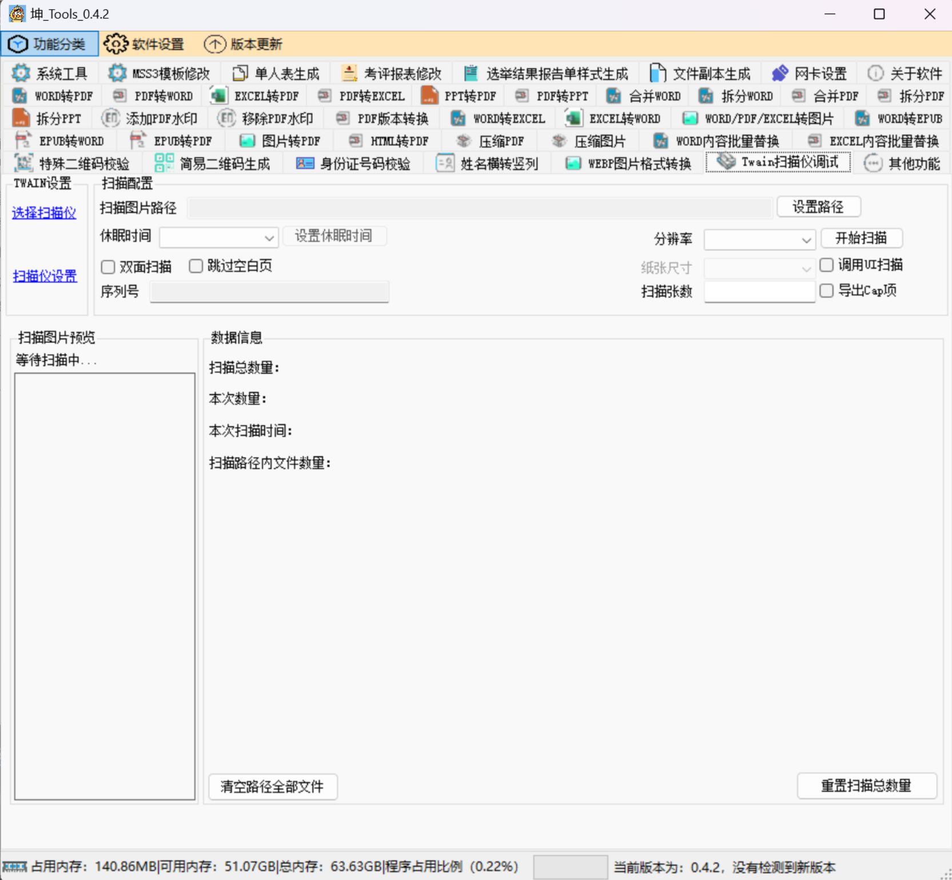Select PPT转PDF converter
952x880 pixels.
pyautogui.click(x=459, y=95)
